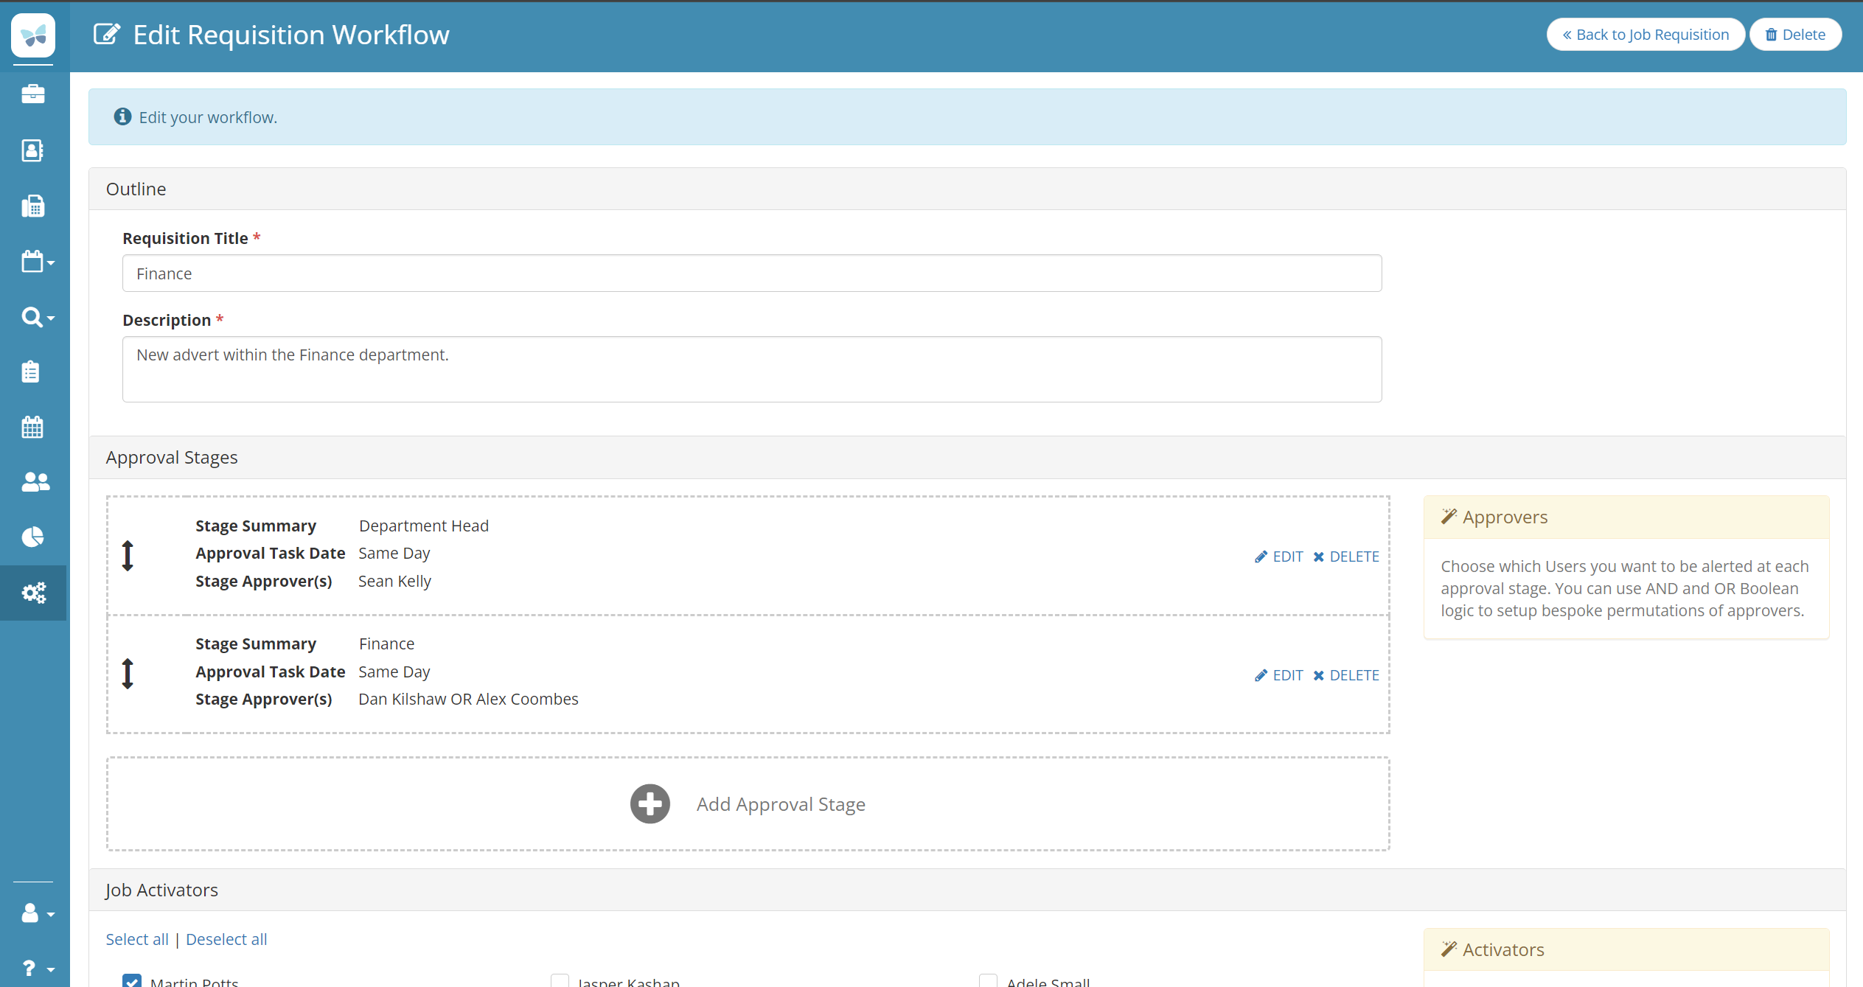Click the butterfly logo in the sidebar
Image resolution: width=1863 pixels, height=987 pixels.
(x=33, y=35)
